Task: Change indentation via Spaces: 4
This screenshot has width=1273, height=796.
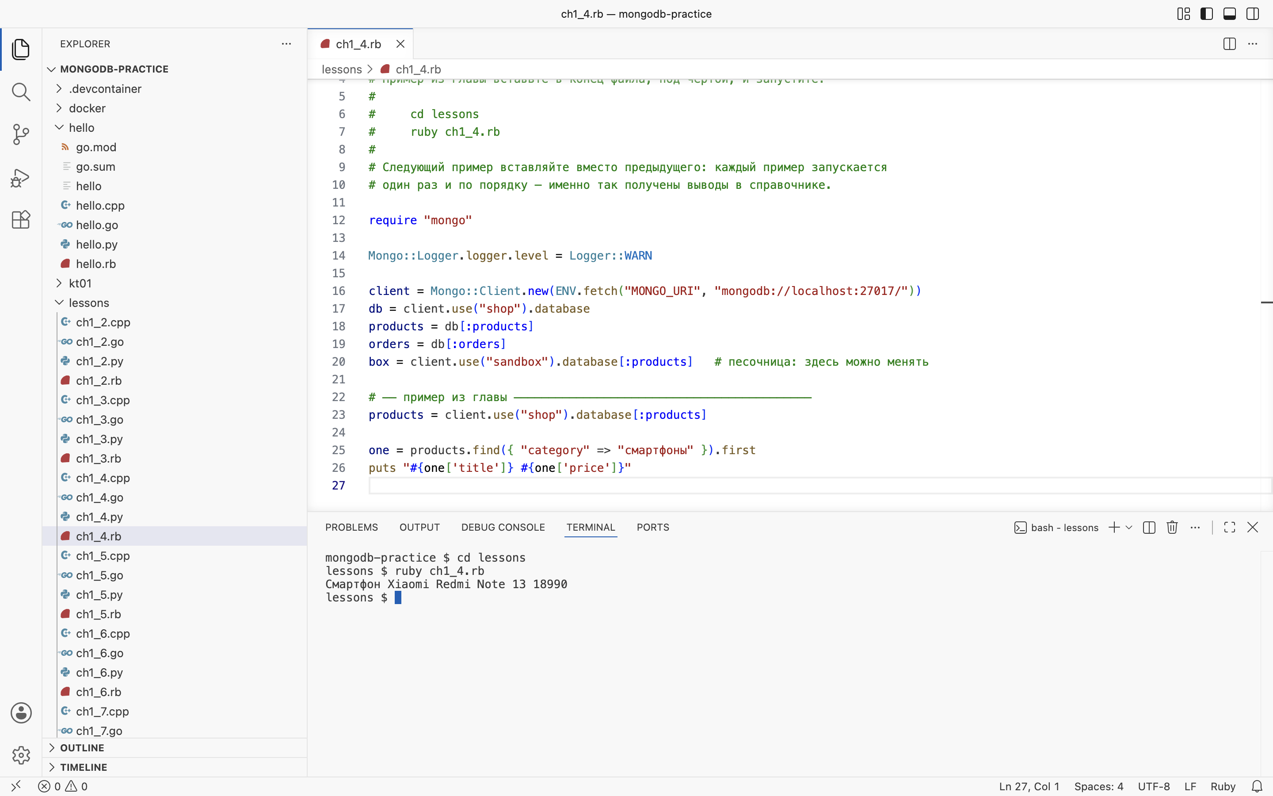Action: tap(1098, 786)
